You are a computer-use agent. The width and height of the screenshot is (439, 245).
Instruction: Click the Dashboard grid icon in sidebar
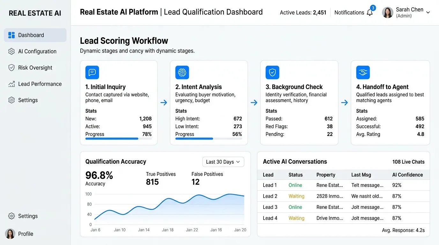point(11,35)
